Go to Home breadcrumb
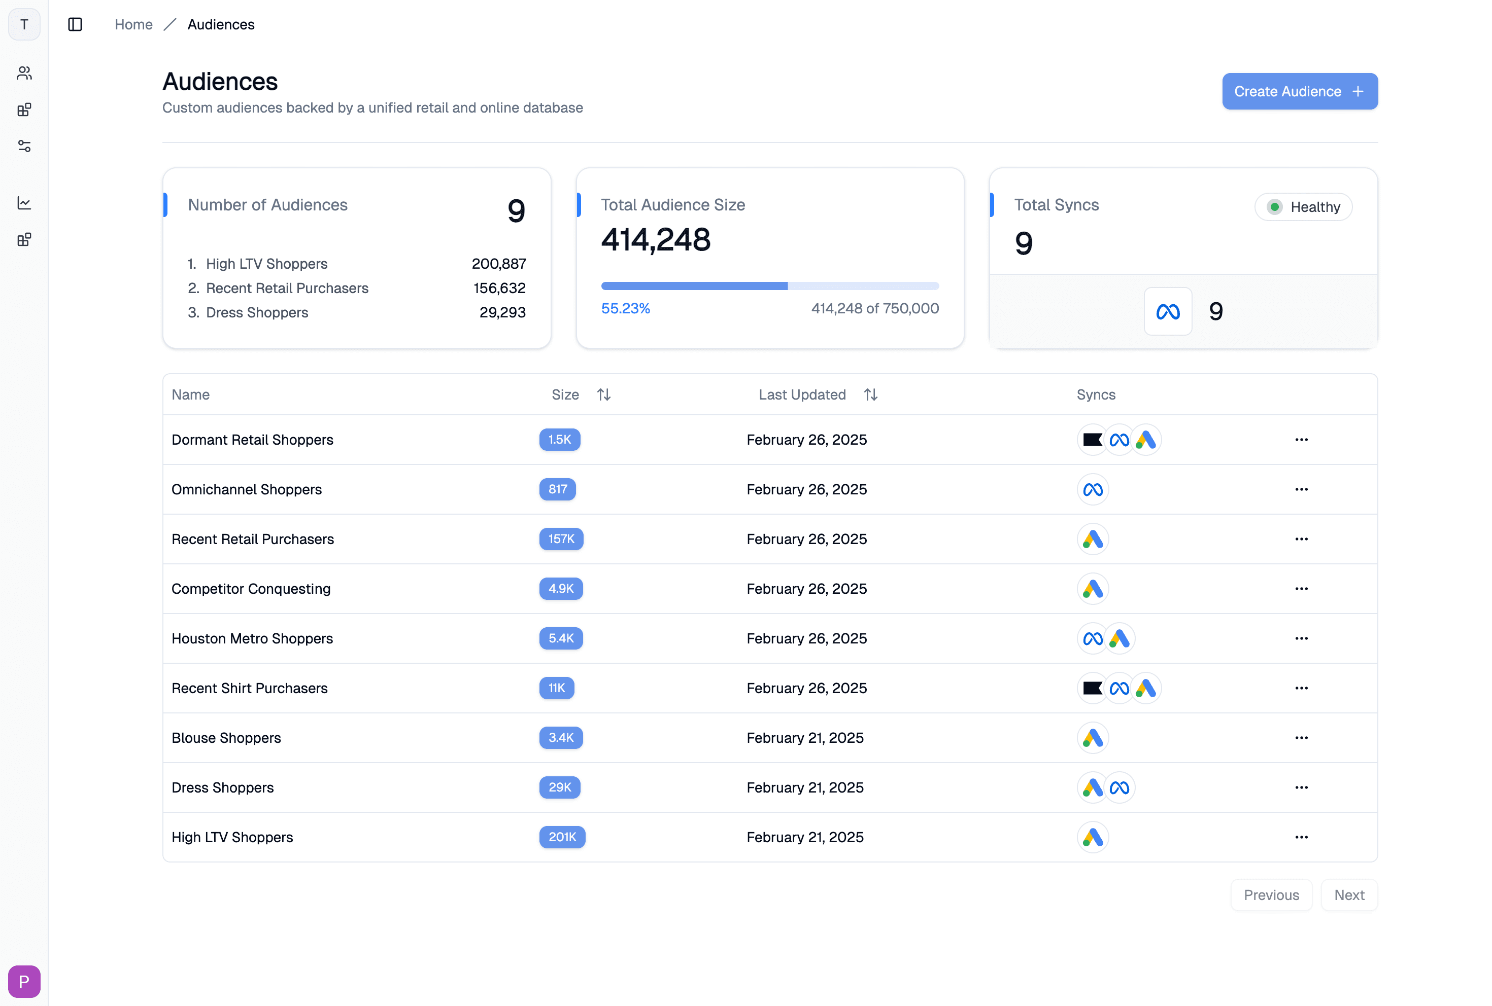This screenshot has width=1492, height=1006. (x=133, y=24)
